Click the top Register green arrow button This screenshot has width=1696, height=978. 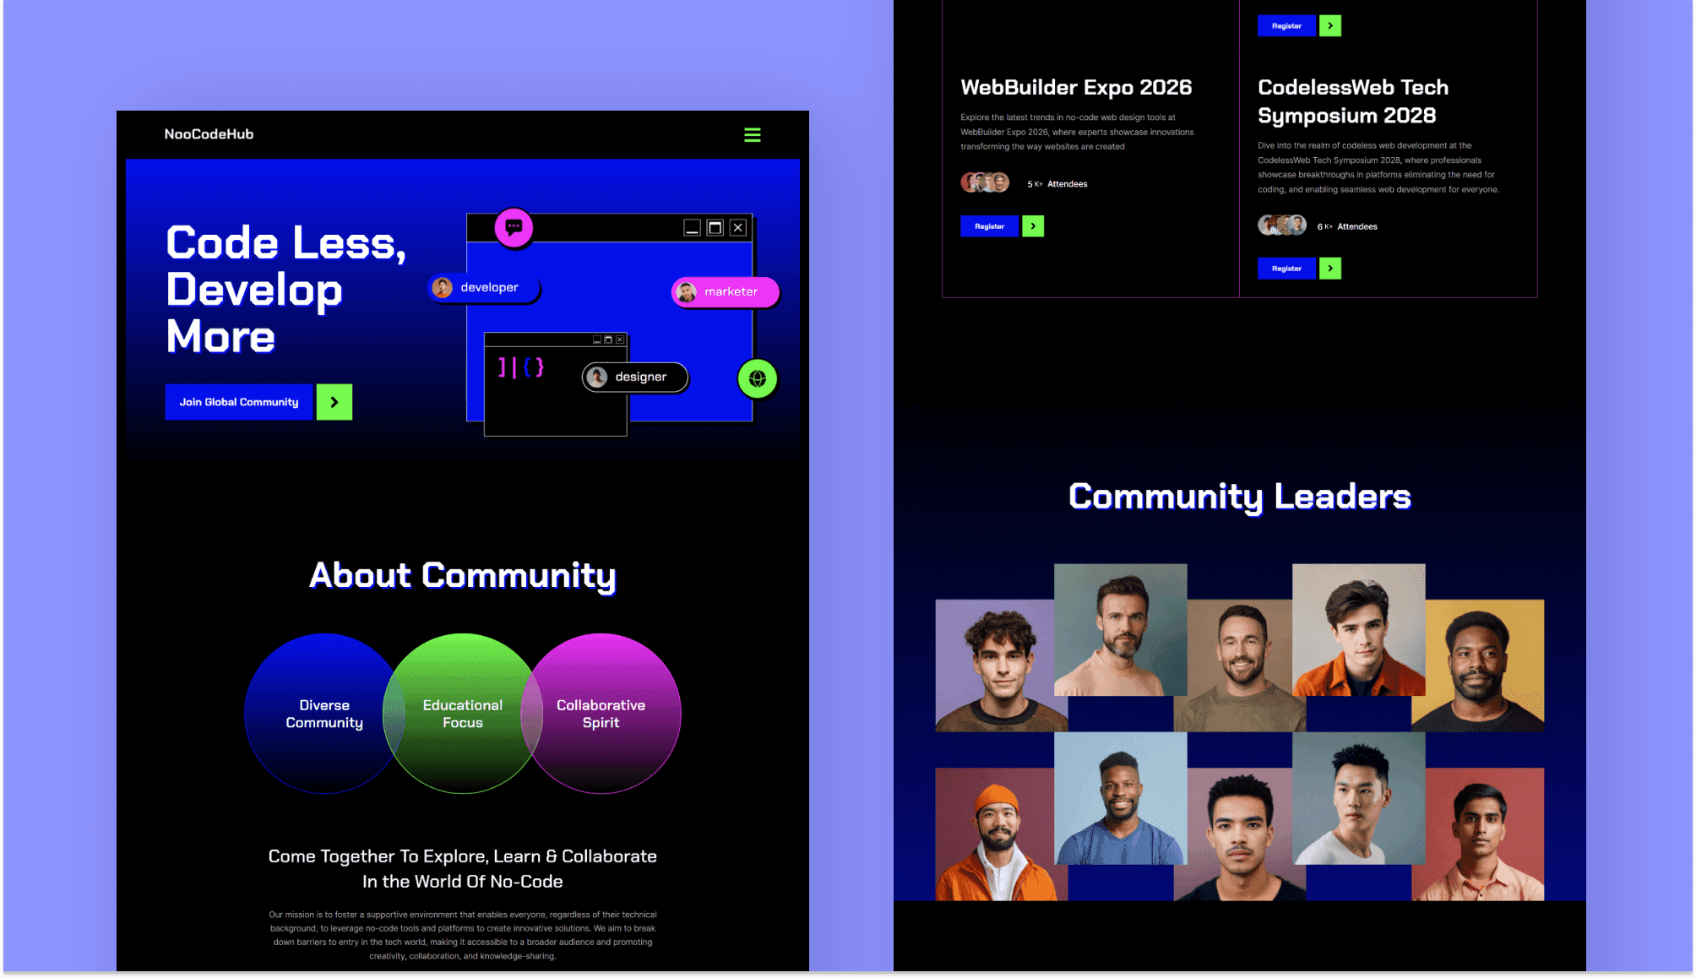coord(1330,25)
